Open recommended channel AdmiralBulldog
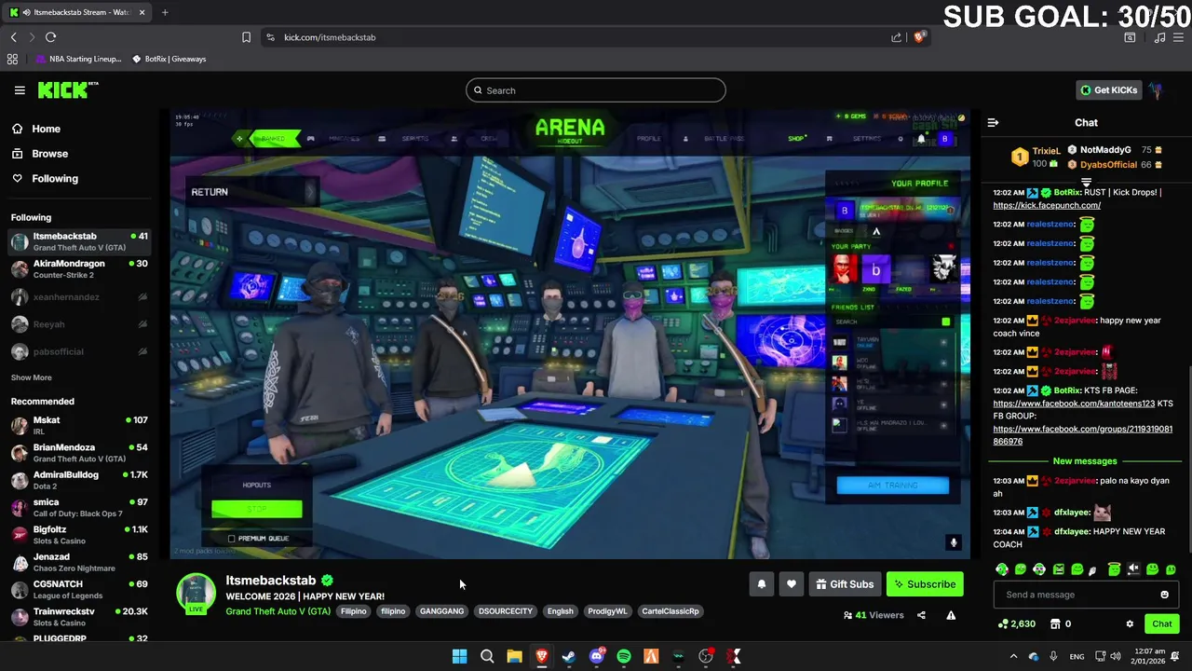 (79, 480)
